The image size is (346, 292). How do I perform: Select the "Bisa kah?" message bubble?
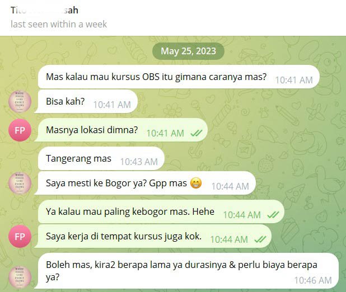click(86, 101)
